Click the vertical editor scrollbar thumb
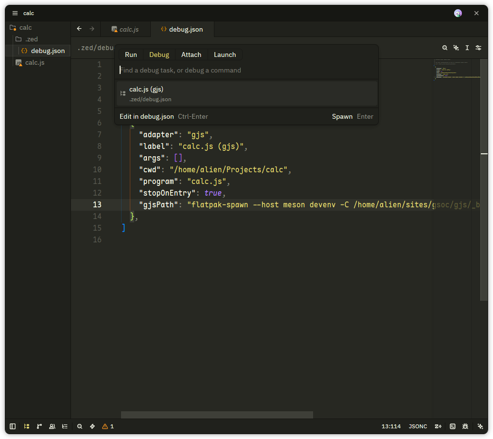493x439 pixels. pyautogui.click(x=484, y=180)
